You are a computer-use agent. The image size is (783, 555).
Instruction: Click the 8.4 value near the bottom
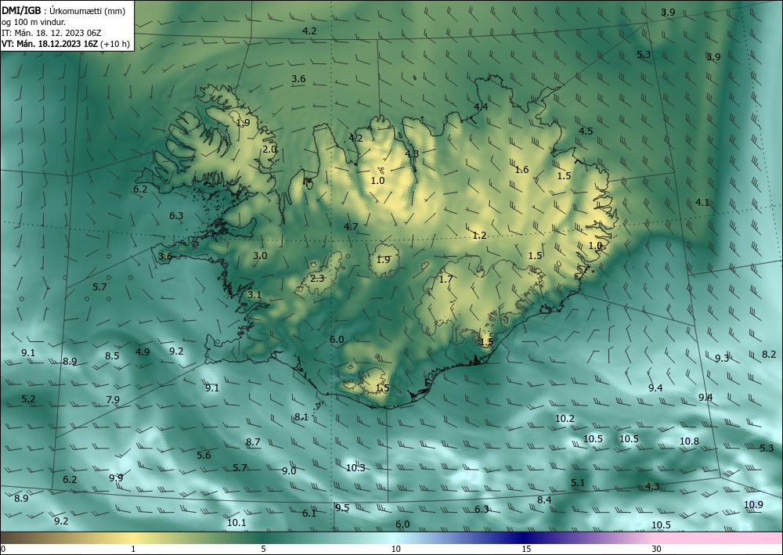[x=544, y=500]
